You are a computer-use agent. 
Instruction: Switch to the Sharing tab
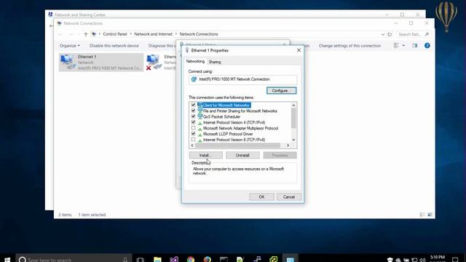coord(215,62)
